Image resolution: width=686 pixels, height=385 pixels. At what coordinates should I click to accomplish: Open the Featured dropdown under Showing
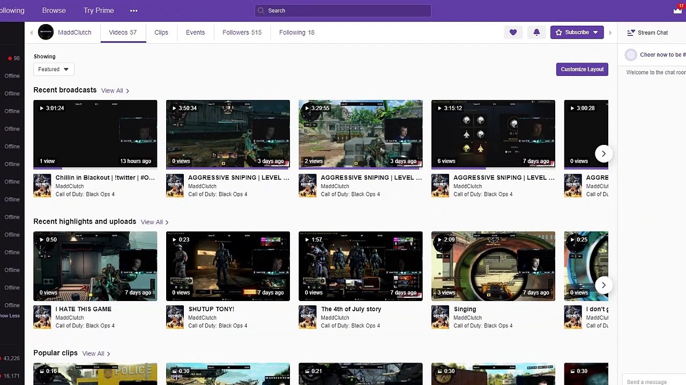[54, 69]
